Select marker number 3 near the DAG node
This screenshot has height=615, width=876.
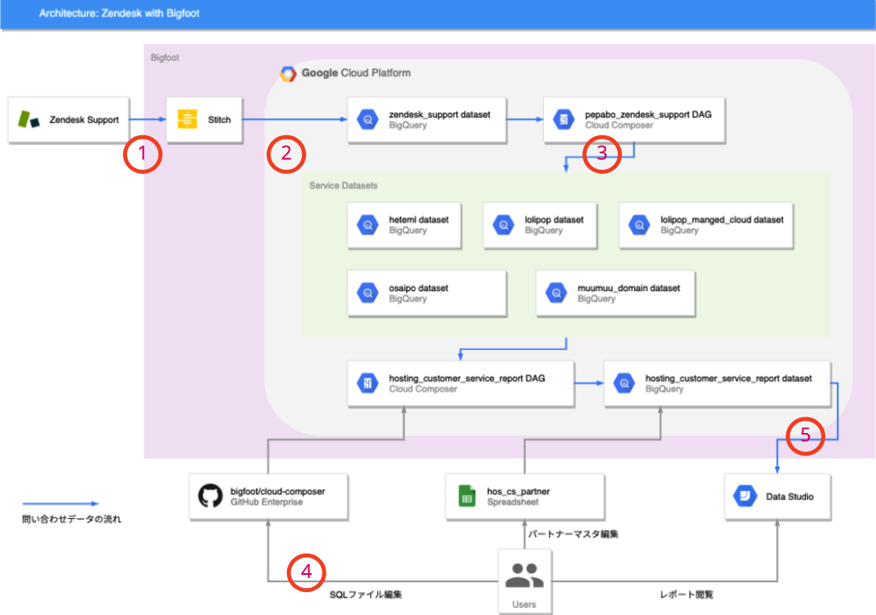click(603, 153)
